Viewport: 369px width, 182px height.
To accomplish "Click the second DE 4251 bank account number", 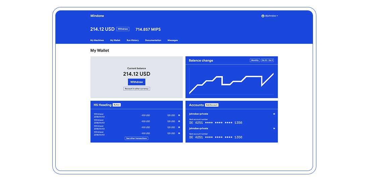I will 216,138.
